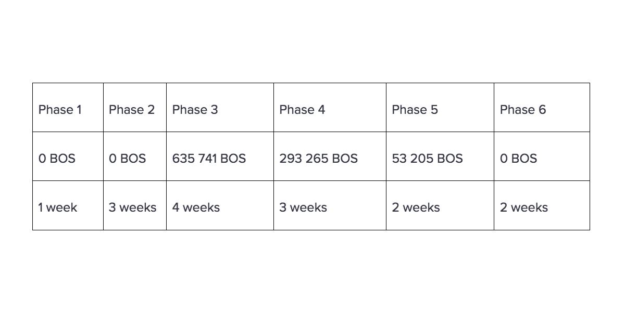Click the 1 week cell
Screen dimensions: 625x312
tap(68, 205)
